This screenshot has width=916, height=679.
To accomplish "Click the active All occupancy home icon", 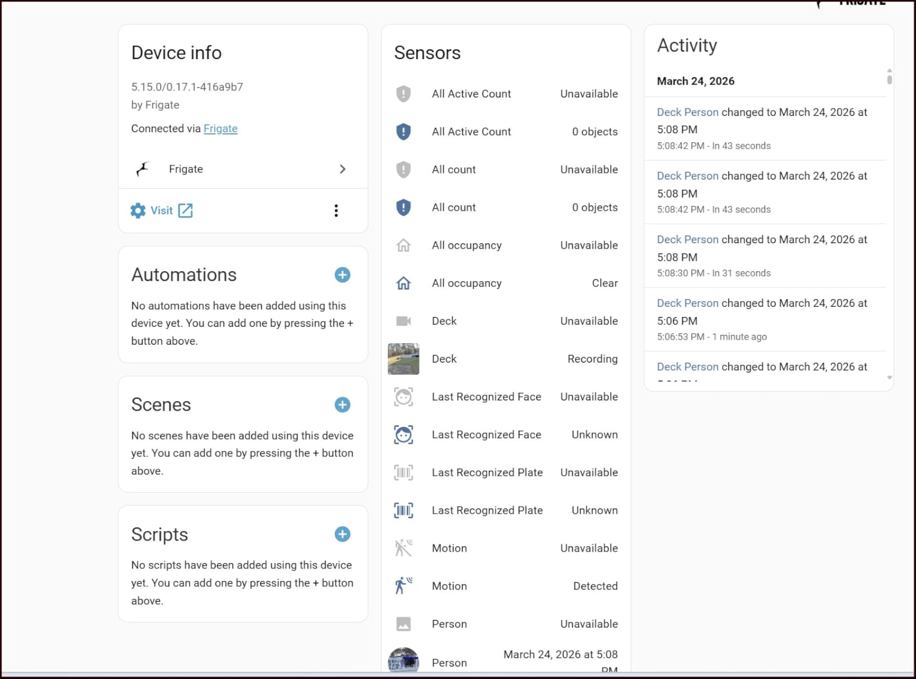I will coord(403,283).
